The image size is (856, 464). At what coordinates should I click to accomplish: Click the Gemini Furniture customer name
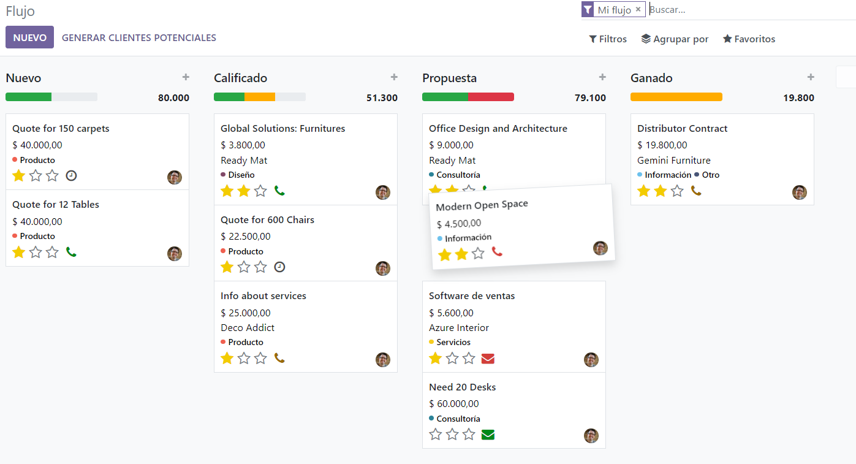(674, 161)
